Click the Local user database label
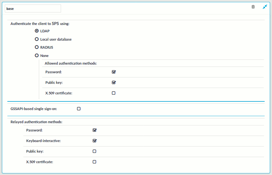Image resolution: width=272 pixels, height=175 pixels. click(56, 39)
